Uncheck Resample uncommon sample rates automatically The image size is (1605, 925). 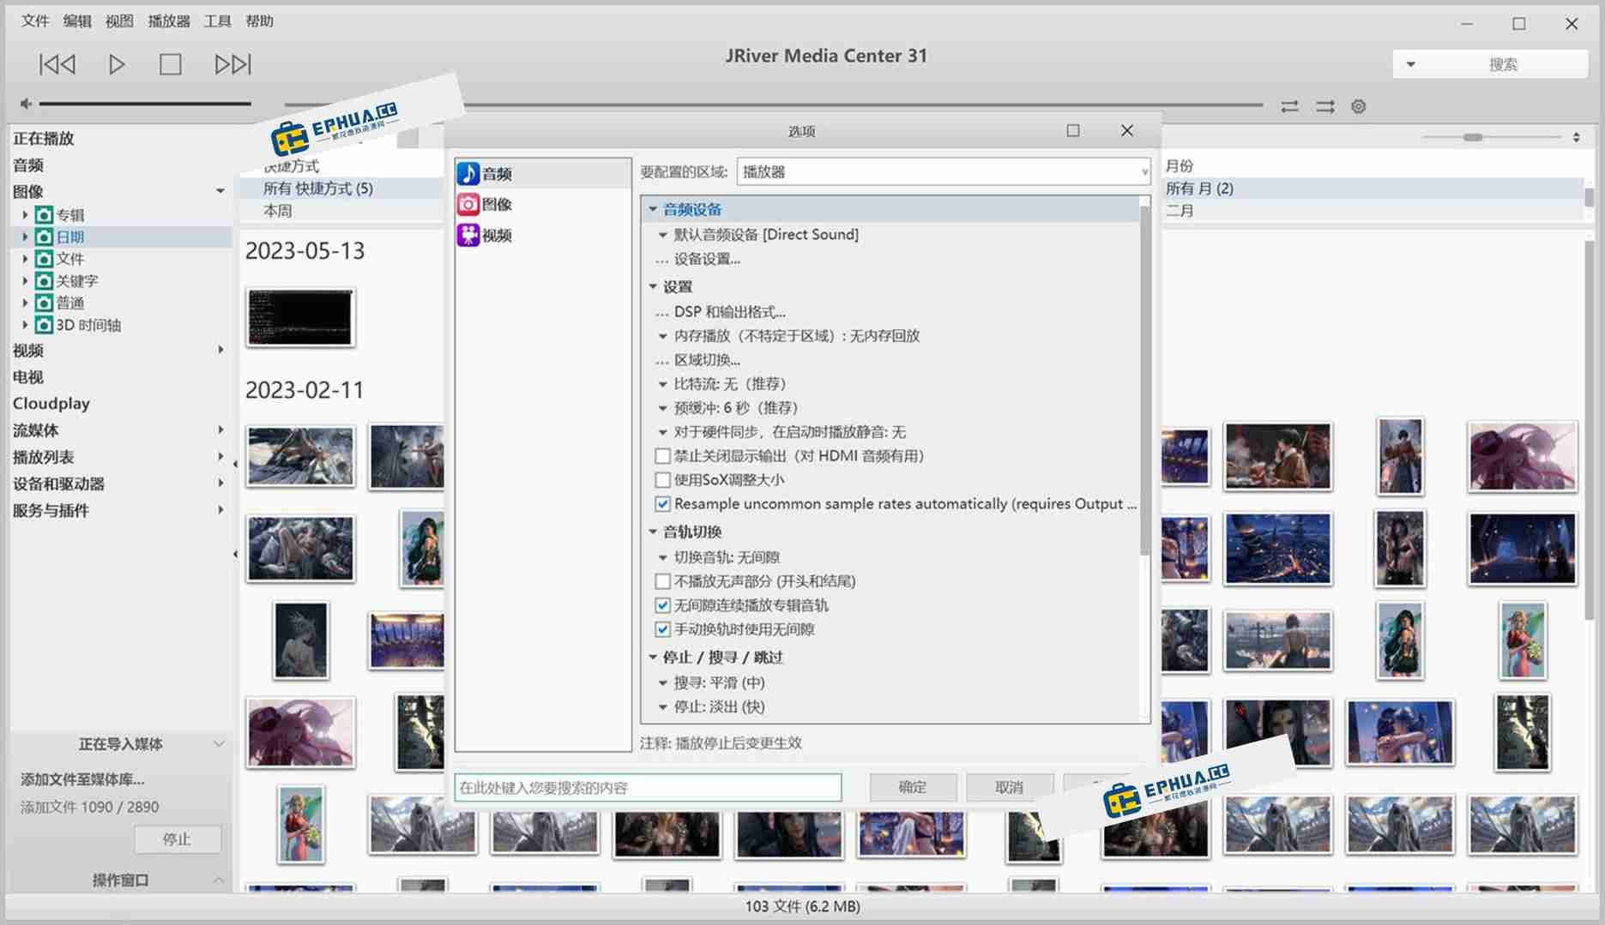pyautogui.click(x=662, y=504)
